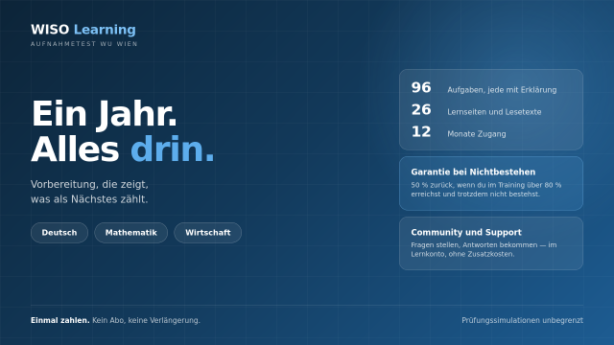This screenshot has width=614, height=345.
Task: Click the headline 'Ein Jahr.'
Action: [105, 114]
